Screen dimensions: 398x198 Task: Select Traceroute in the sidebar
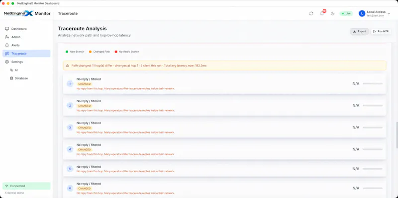click(x=26, y=54)
